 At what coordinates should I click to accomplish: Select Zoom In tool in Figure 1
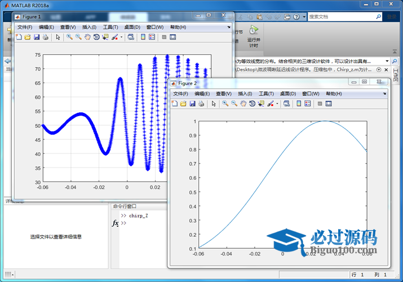coord(69,37)
